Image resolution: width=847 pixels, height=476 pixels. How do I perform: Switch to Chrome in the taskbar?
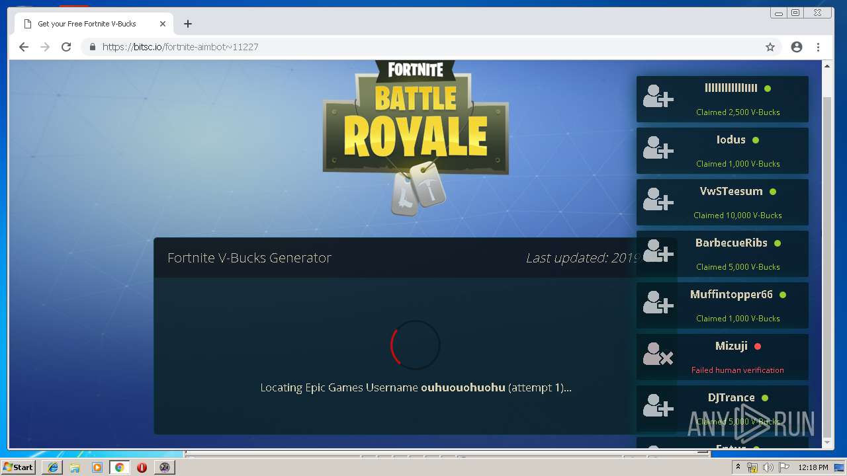coord(119,467)
